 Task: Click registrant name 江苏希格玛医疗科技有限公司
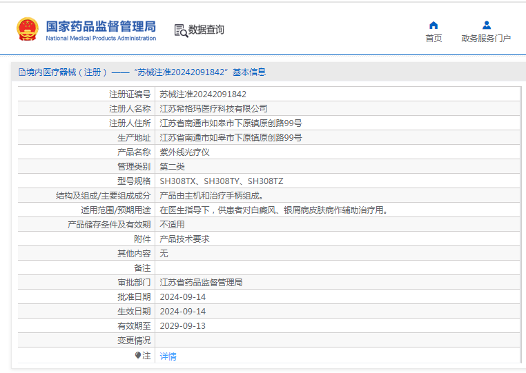tap(214, 108)
